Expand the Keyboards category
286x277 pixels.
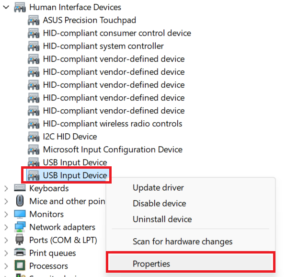click(x=6, y=188)
